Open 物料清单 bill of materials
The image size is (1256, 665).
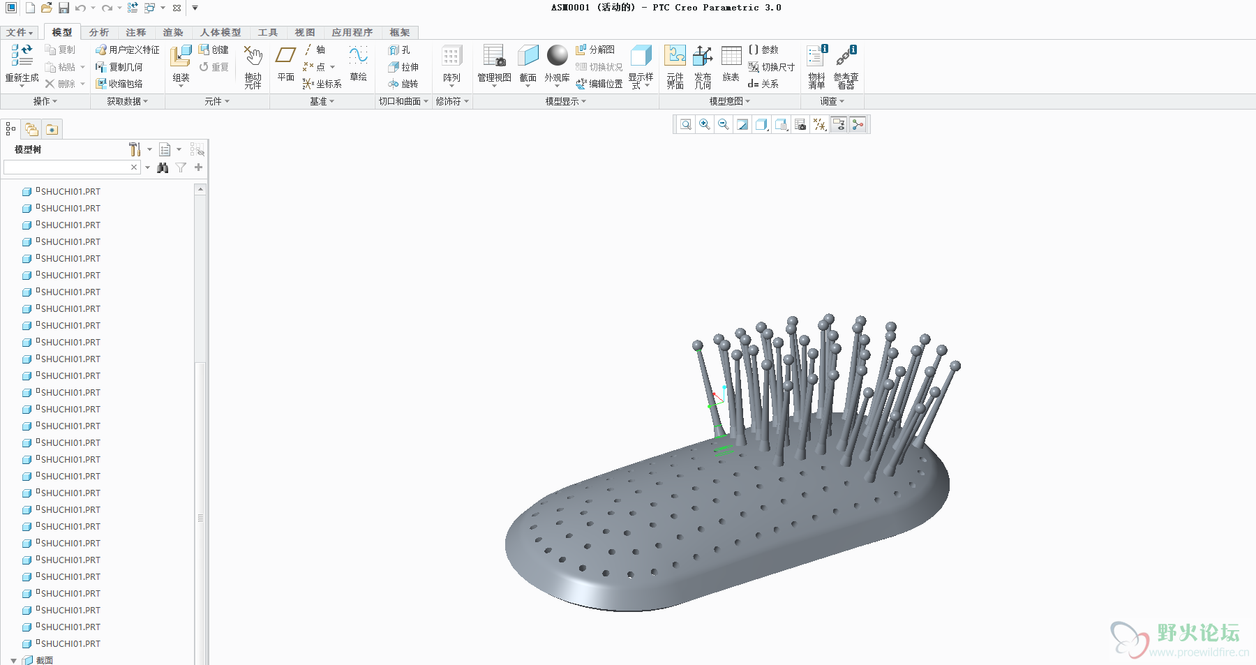(816, 67)
